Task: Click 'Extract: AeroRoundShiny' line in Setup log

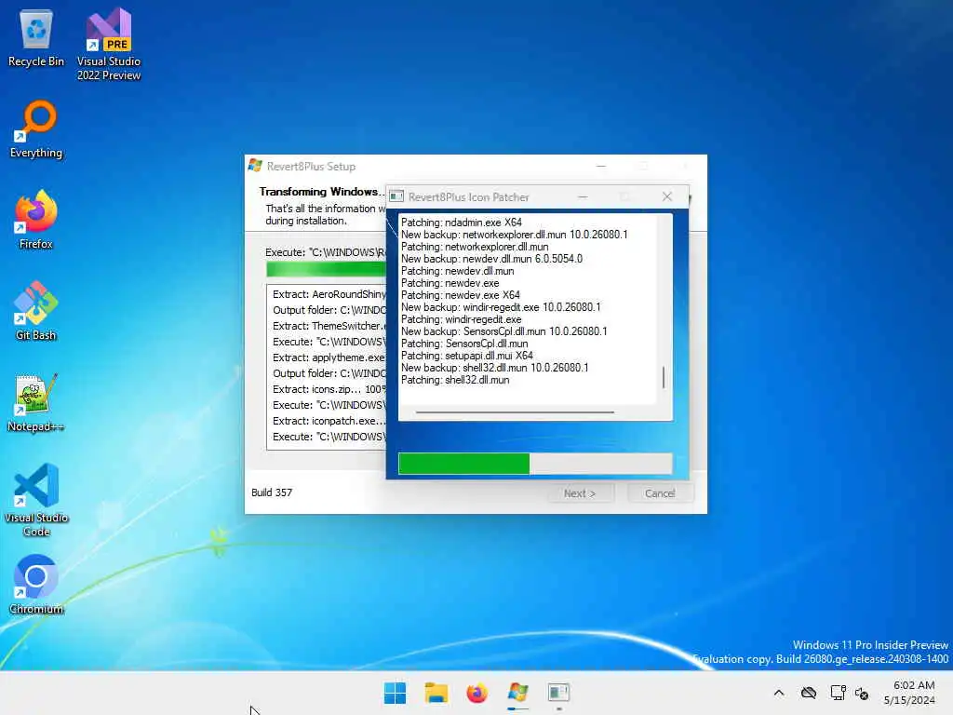Action: pyautogui.click(x=329, y=294)
